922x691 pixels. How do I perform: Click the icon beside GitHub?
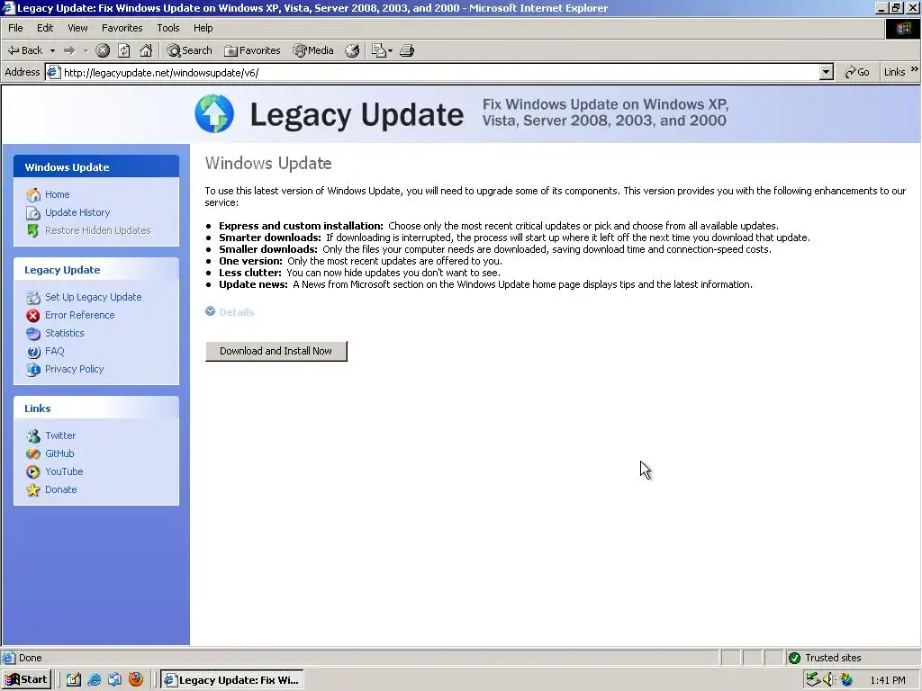[x=33, y=453]
